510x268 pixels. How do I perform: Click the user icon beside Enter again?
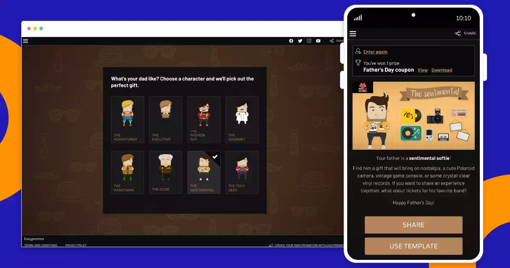coord(358,52)
